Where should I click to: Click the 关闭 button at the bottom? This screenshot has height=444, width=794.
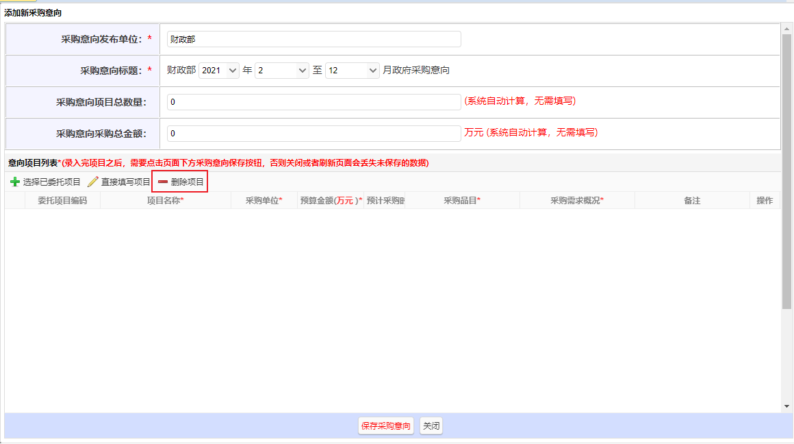431,426
